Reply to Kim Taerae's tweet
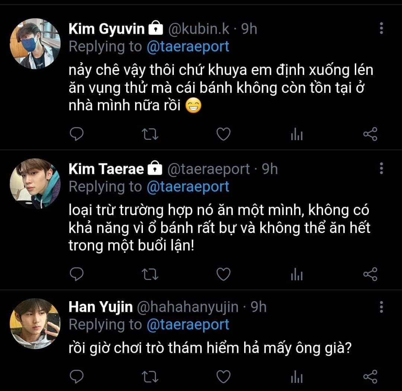This screenshot has height=391, width=402. [x=77, y=275]
